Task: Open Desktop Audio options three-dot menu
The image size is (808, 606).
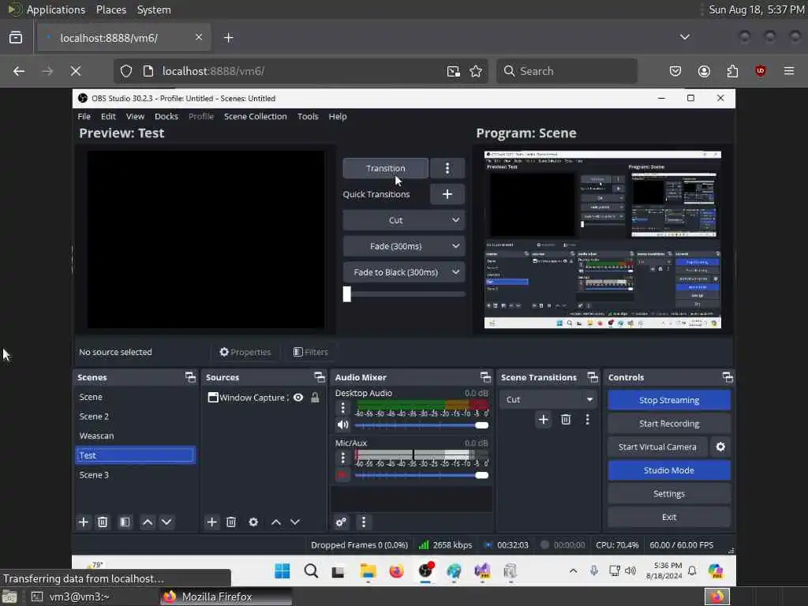Action: 342,408
